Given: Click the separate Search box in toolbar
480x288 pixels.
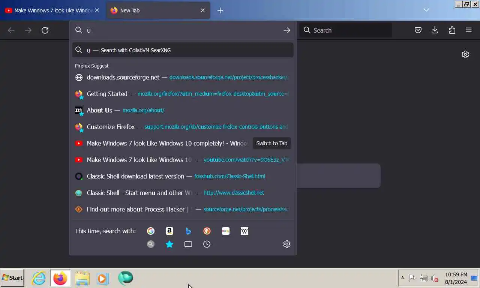Looking at the screenshot, I should (346, 30).
